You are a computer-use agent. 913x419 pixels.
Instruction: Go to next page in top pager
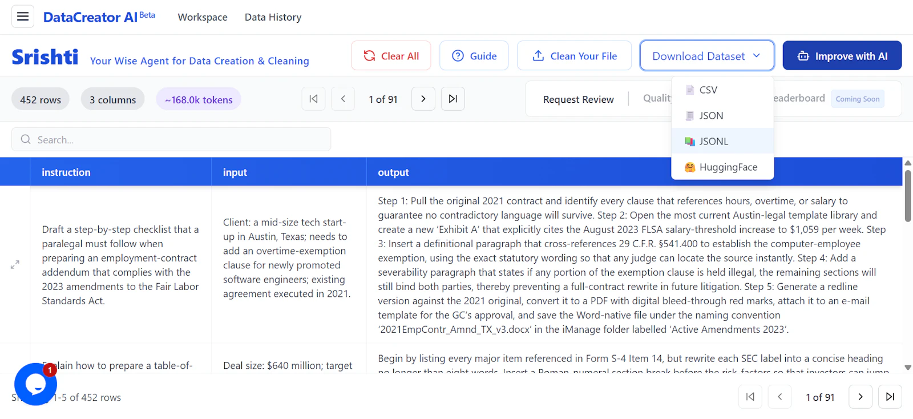click(423, 99)
